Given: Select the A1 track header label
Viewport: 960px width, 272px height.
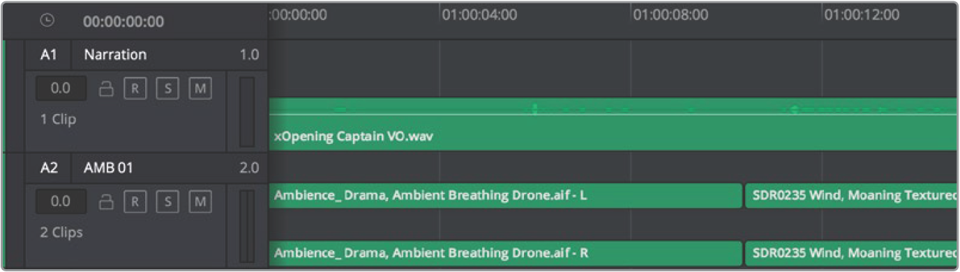Looking at the screenshot, I should coord(48,54).
